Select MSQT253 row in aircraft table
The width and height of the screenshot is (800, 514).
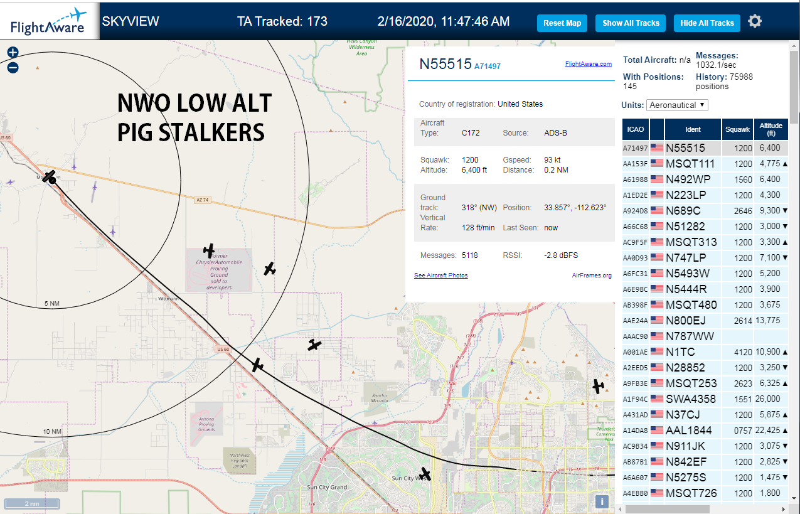coord(705,383)
